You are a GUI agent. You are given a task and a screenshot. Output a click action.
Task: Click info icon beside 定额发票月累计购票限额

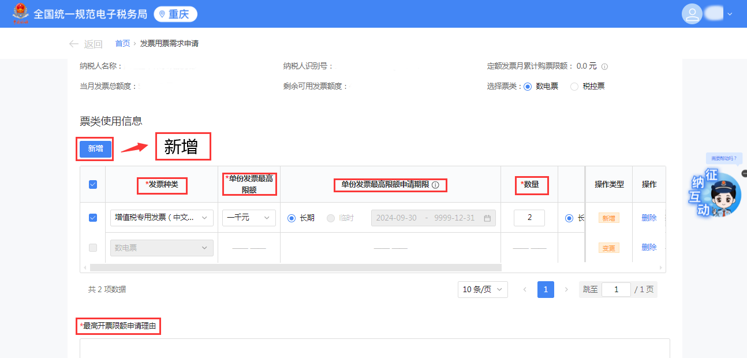pyautogui.click(x=604, y=66)
